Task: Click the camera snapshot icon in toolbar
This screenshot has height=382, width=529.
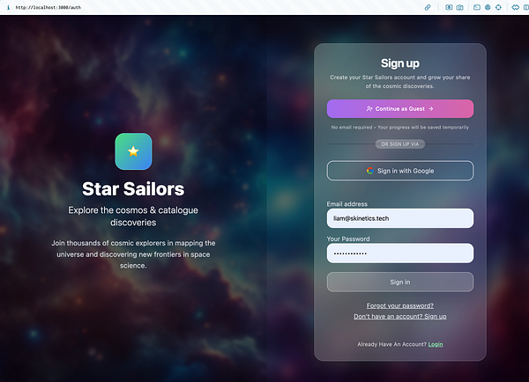Action: (460, 7)
